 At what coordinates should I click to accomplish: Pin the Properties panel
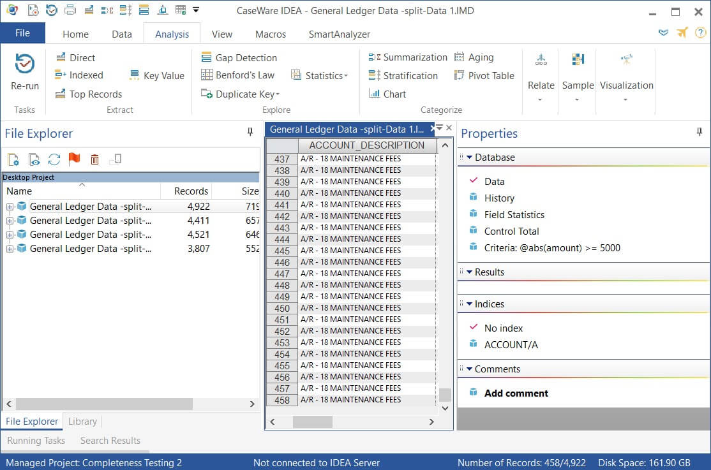700,132
